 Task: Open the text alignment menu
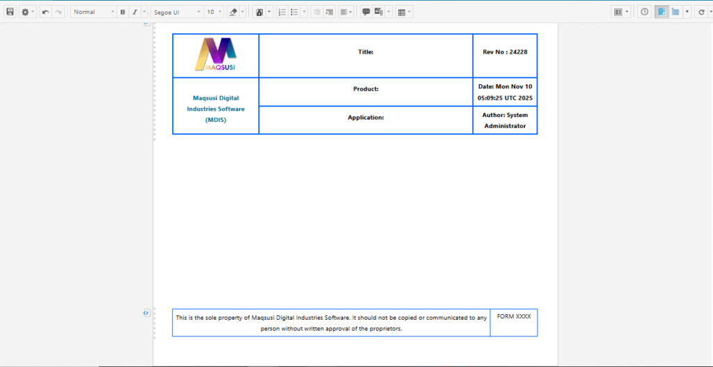pos(345,12)
